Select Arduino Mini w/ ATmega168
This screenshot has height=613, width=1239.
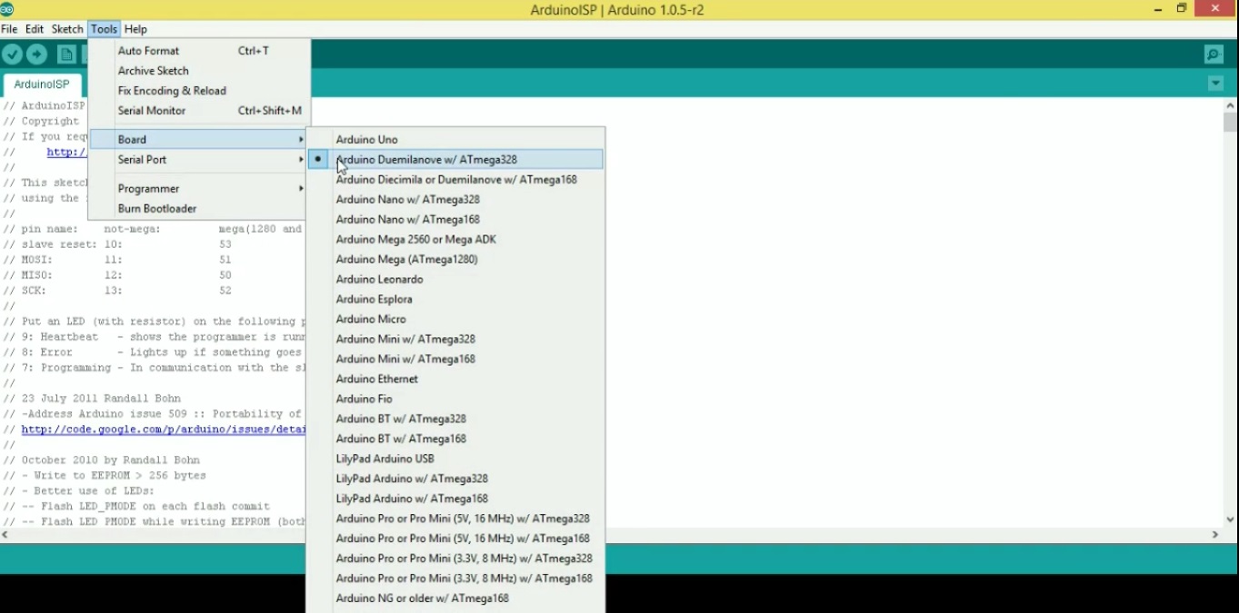point(455,360)
